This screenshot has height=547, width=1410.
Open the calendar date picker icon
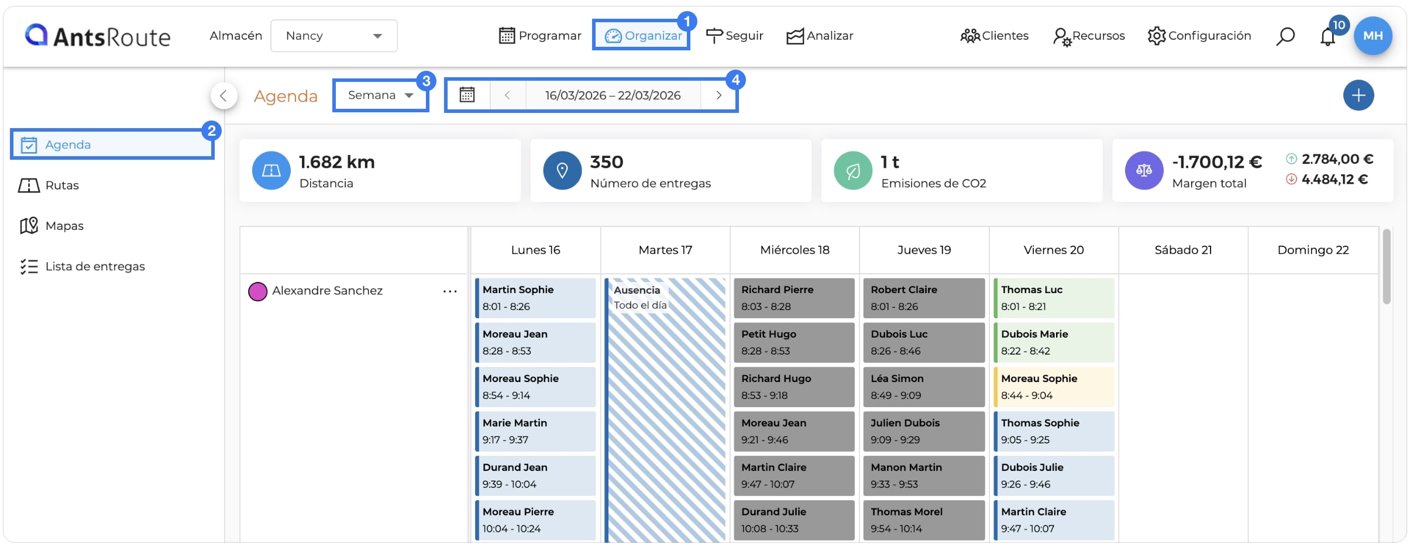(x=467, y=95)
